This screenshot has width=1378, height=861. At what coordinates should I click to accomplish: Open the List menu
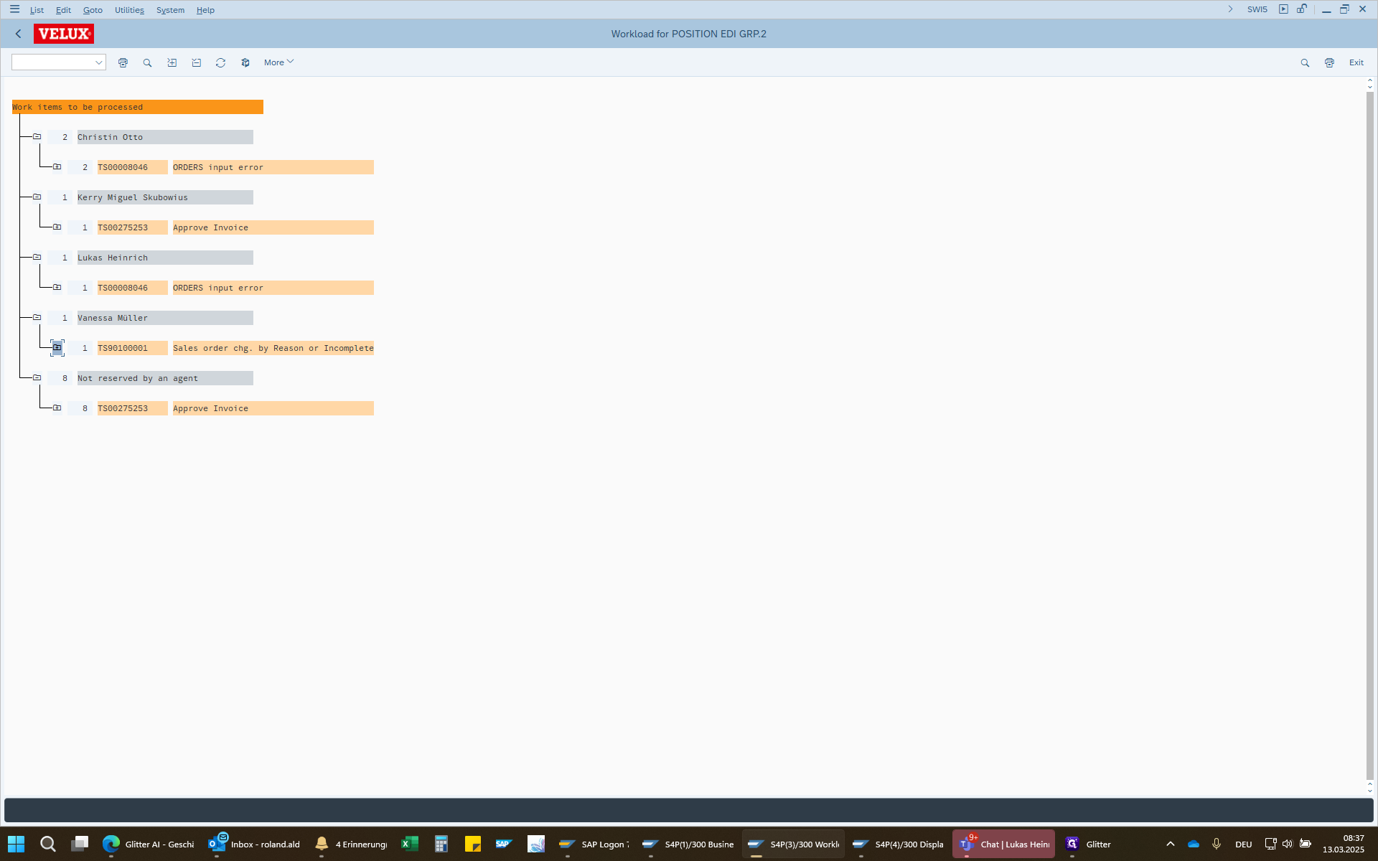click(x=37, y=10)
